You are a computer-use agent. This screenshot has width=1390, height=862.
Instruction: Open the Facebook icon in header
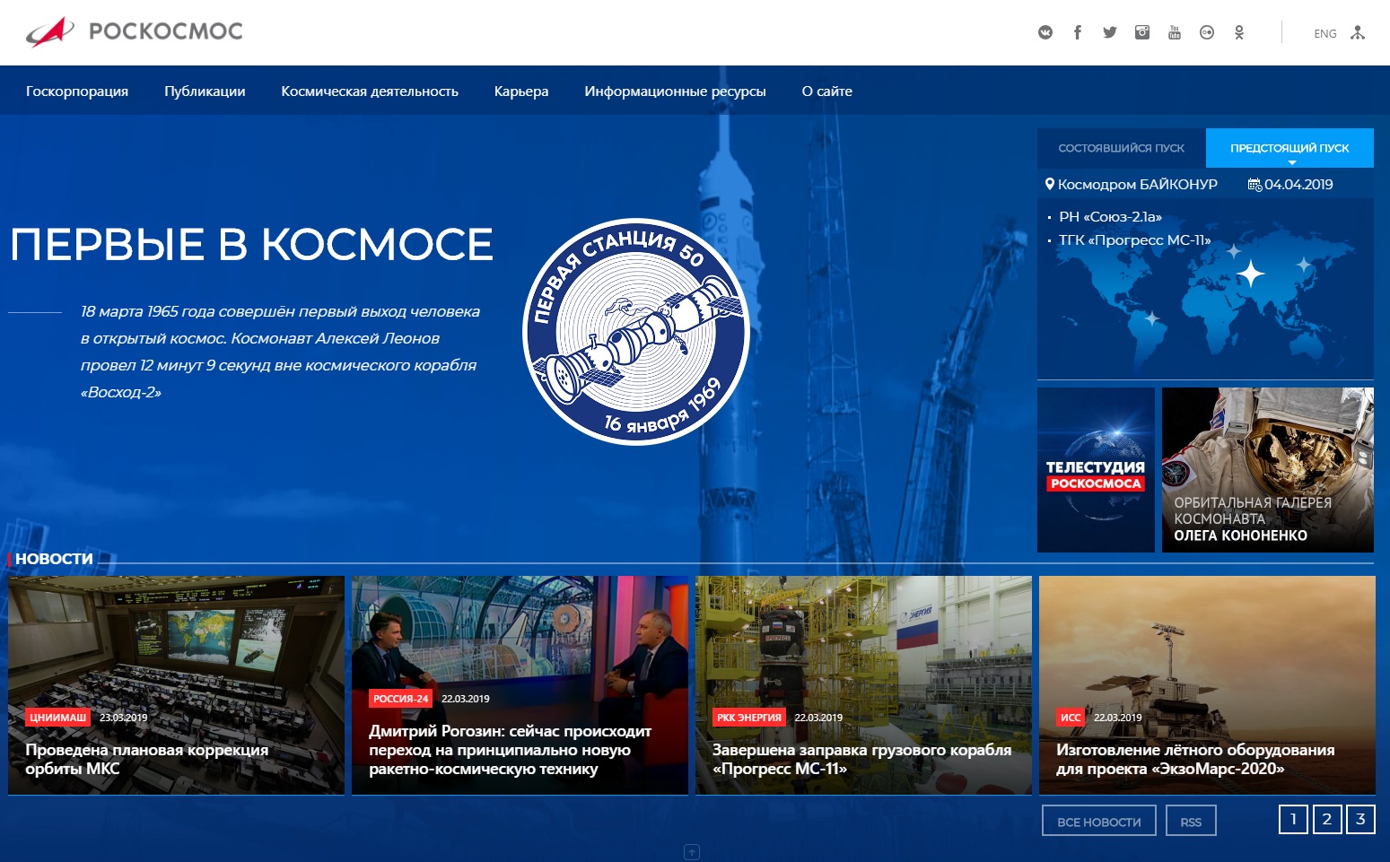point(1078,32)
